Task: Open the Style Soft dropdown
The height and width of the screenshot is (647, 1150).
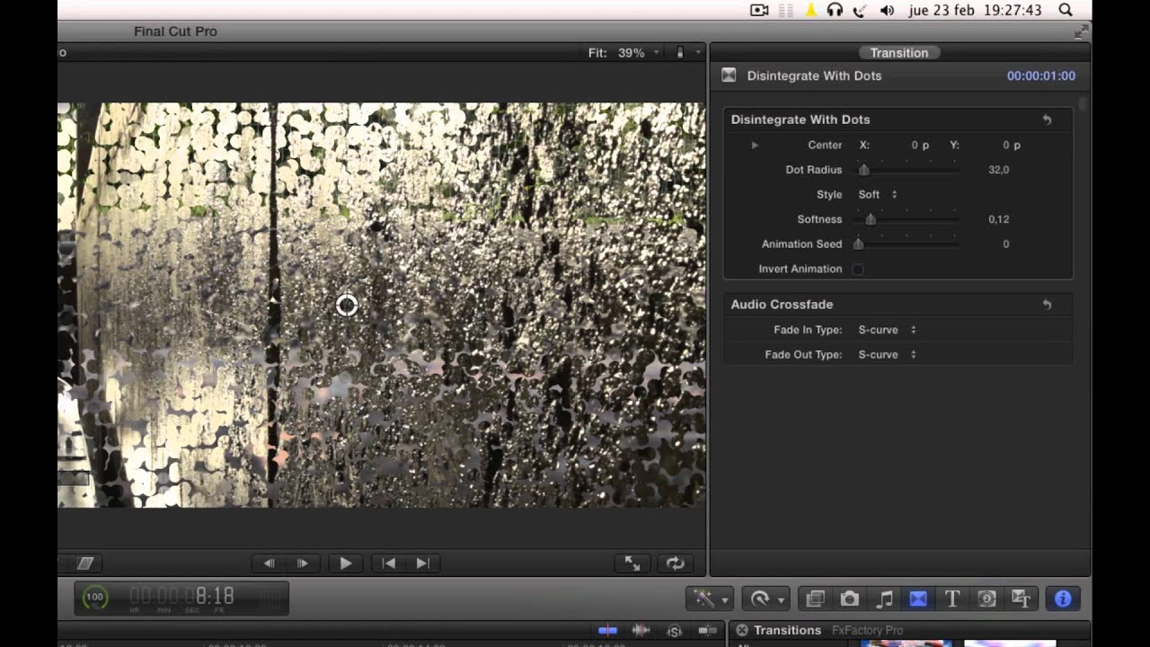Action: pos(878,194)
